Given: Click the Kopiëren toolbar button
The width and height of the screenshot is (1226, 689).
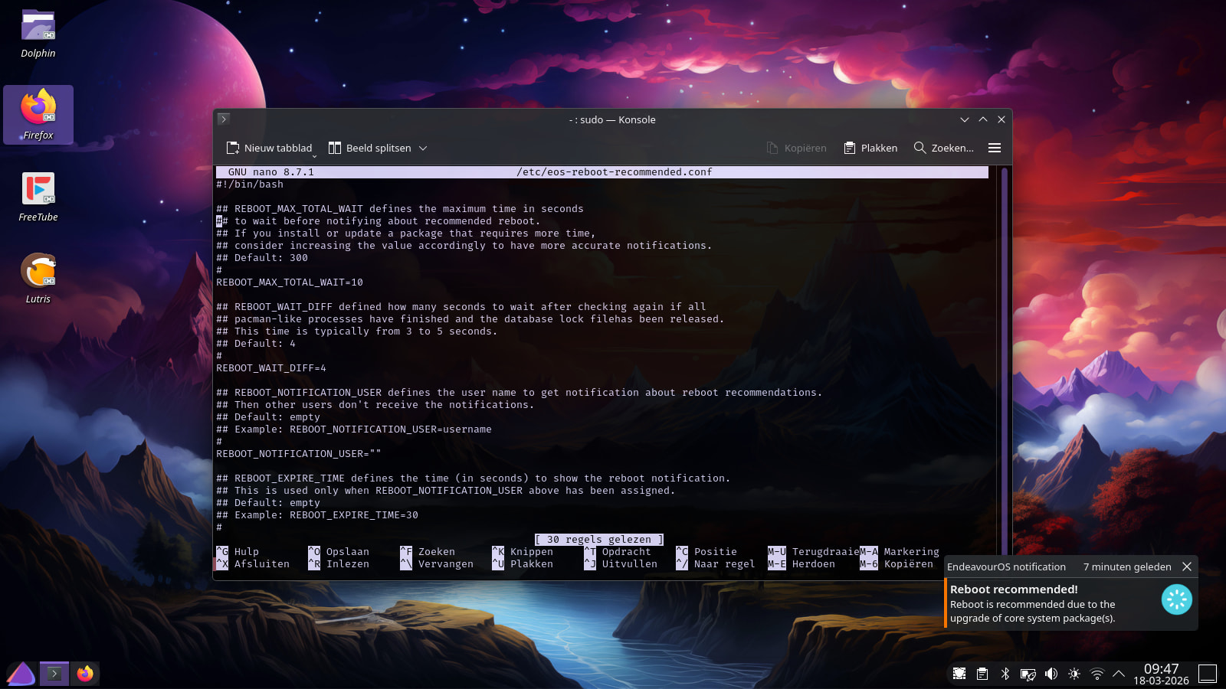Looking at the screenshot, I should click(796, 148).
